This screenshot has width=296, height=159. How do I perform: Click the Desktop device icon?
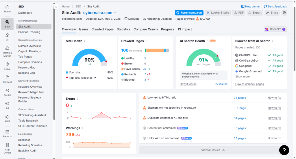(126, 19)
